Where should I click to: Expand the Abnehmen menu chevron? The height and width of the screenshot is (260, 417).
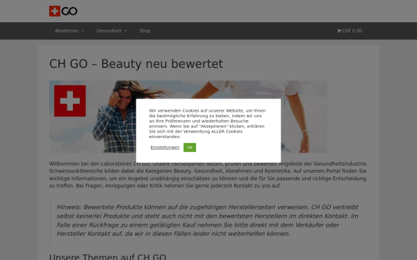[x=83, y=31]
